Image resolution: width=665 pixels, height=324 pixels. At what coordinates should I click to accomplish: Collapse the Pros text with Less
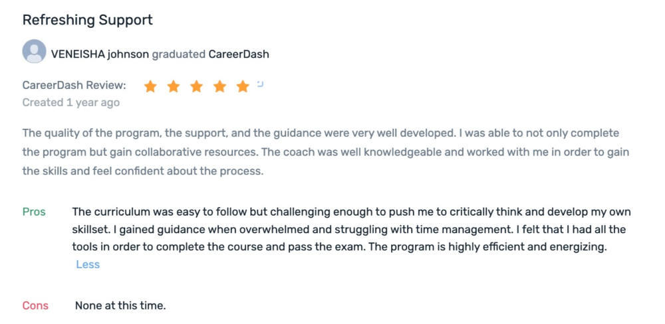(88, 264)
